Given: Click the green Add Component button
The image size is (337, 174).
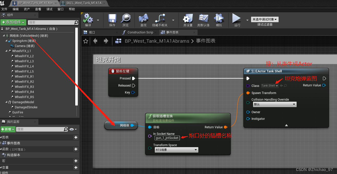Looking at the screenshot, I should (14, 22).
